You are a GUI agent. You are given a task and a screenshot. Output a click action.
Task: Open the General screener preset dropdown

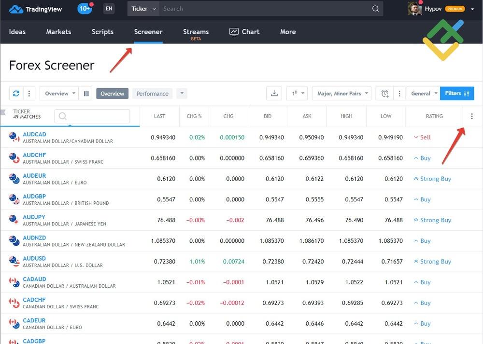click(x=423, y=93)
